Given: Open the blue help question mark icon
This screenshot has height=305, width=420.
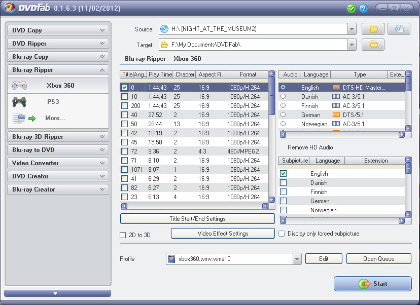Looking at the screenshot, I should point(364,9).
